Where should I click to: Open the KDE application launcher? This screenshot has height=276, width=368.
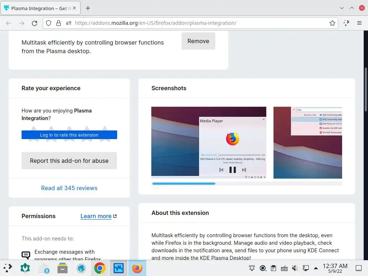8,268
